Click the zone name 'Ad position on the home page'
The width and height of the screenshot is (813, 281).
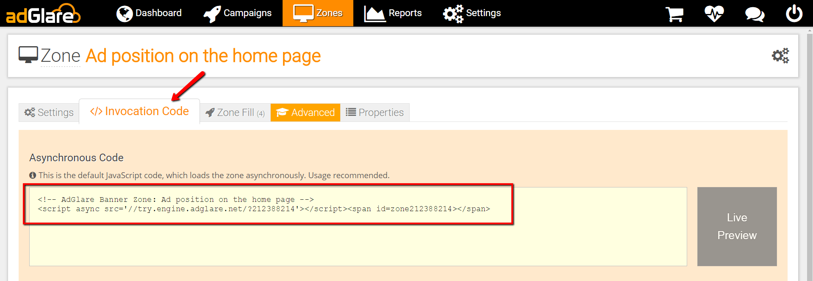point(203,56)
